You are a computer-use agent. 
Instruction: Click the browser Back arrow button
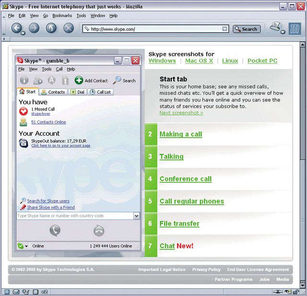coord(16,28)
